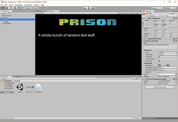Toggle the Text object active checkbox

(x=147, y=13)
